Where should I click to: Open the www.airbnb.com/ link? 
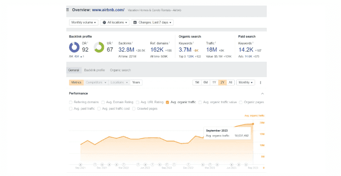[x=108, y=10]
